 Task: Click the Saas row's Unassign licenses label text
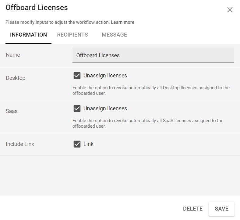(x=105, y=108)
